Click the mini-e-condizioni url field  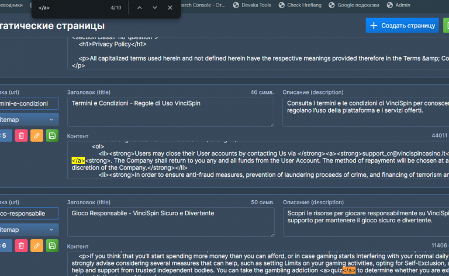(29, 103)
